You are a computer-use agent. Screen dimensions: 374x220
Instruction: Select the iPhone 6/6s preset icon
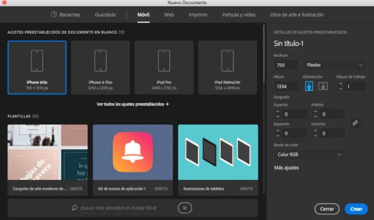tap(37, 61)
